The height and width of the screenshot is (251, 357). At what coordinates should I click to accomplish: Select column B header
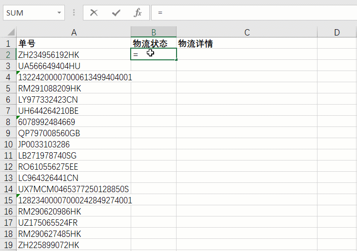(x=154, y=32)
